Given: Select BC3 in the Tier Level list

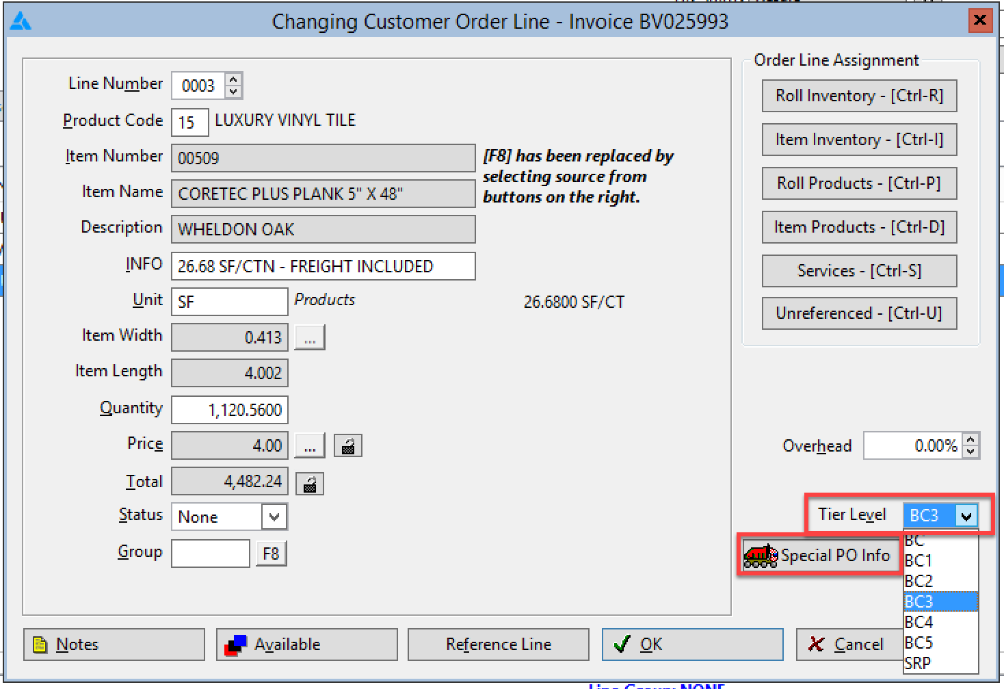Looking at the screenshot, I should tap(940, 601).
